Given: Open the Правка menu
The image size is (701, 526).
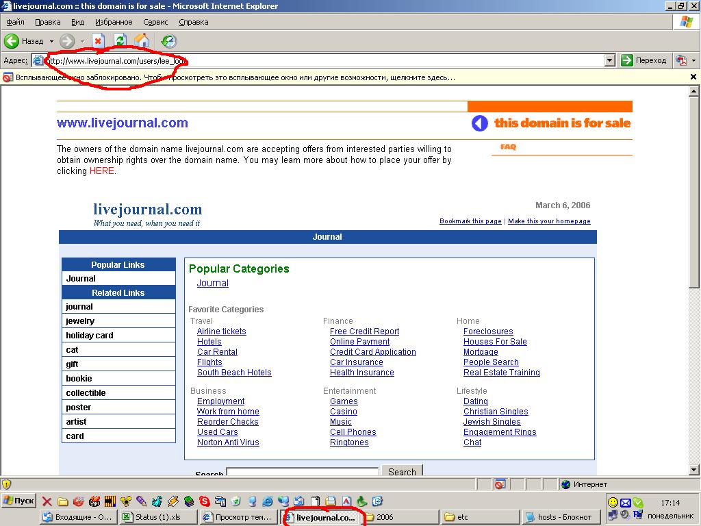Looking at the screenshot, I should coord(47,22).
